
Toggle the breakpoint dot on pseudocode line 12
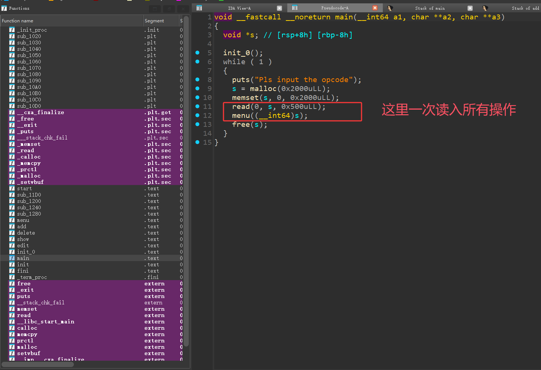(197, 115)
